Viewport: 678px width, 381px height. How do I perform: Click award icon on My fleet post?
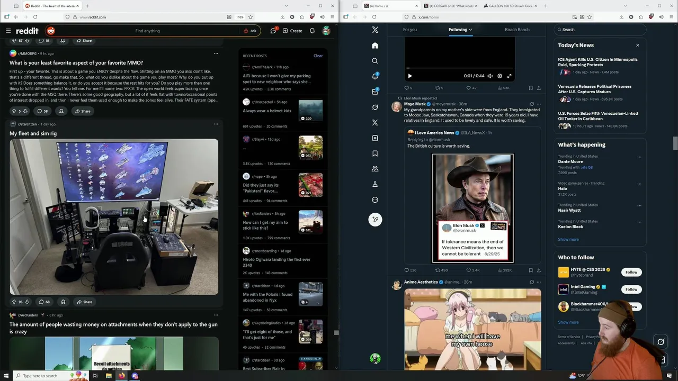pos(63,302)
